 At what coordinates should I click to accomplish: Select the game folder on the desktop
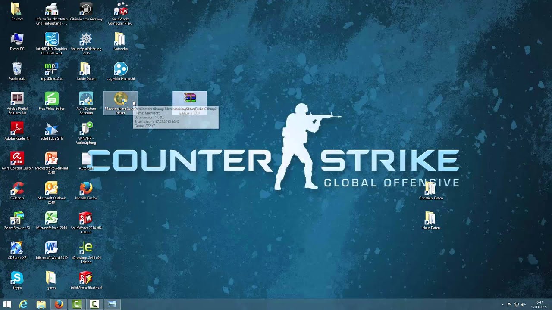(x=52, y=280)
